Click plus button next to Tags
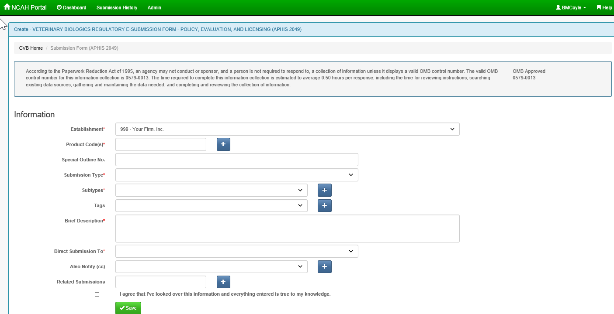The width and height of the screenshot is (614, 314). (x=324, y=205)
